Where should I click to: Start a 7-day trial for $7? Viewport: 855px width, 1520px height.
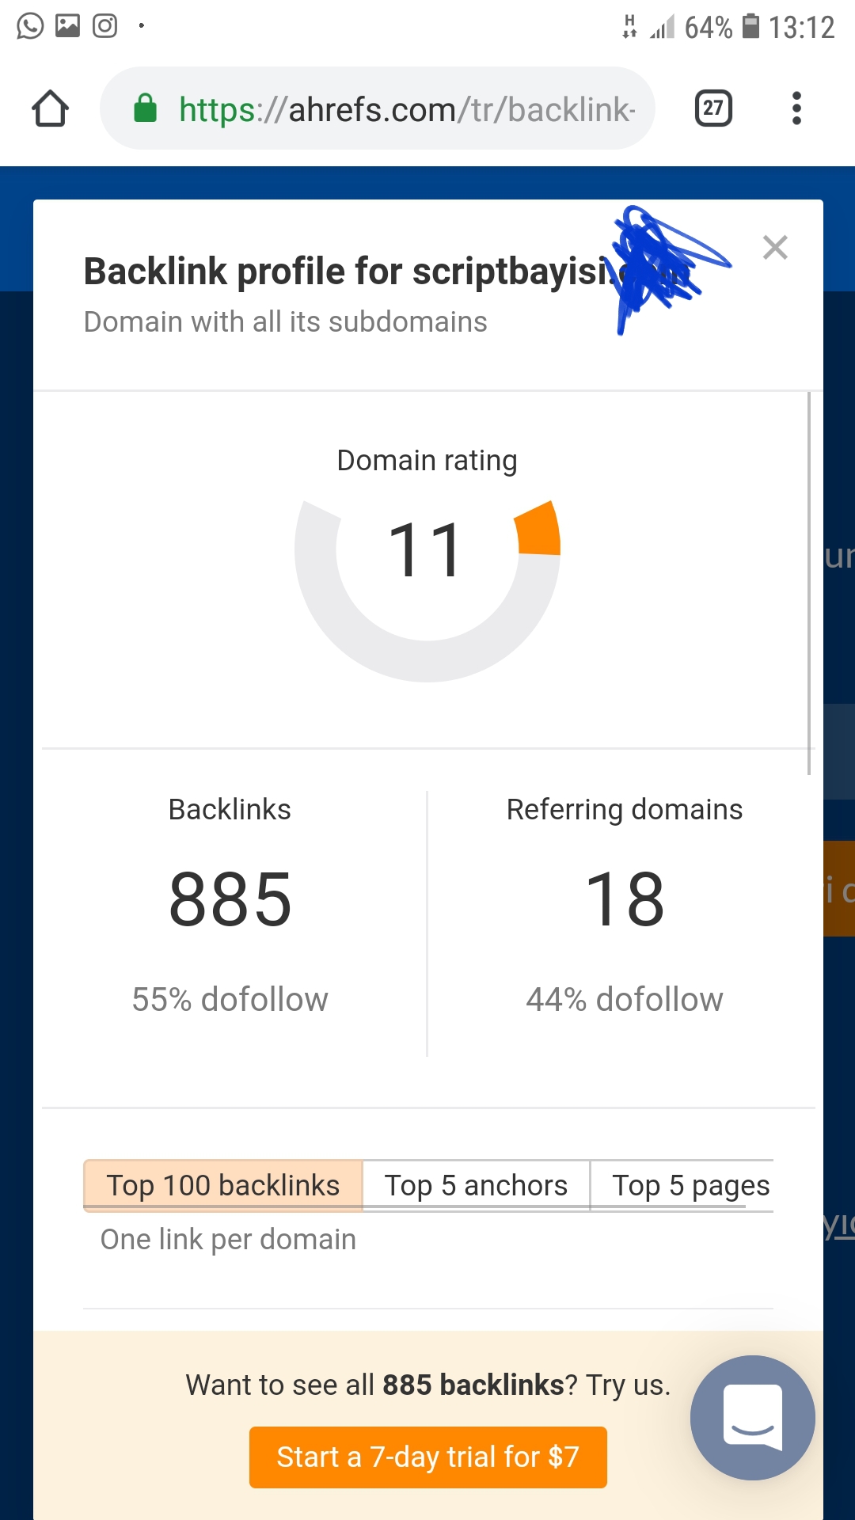(x=428, y=1457)
